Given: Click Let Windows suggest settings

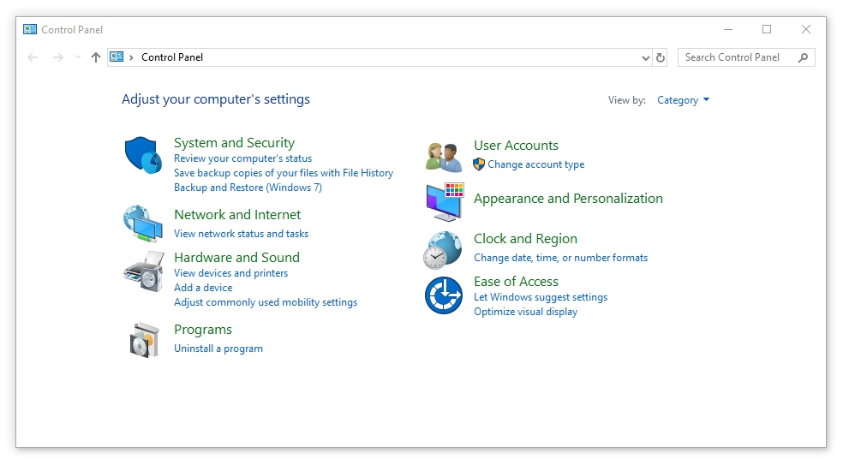Looking at the screenshot, I should [541, 297].
